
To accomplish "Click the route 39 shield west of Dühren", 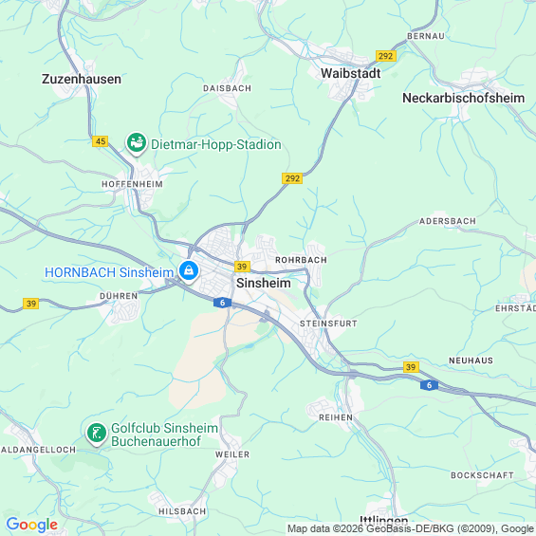I will click(x=30, y=304).
